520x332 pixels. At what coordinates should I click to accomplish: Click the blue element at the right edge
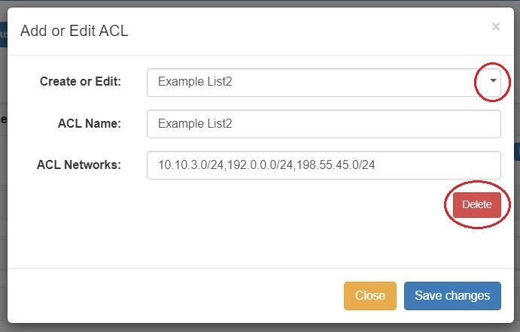click(516, 151)
